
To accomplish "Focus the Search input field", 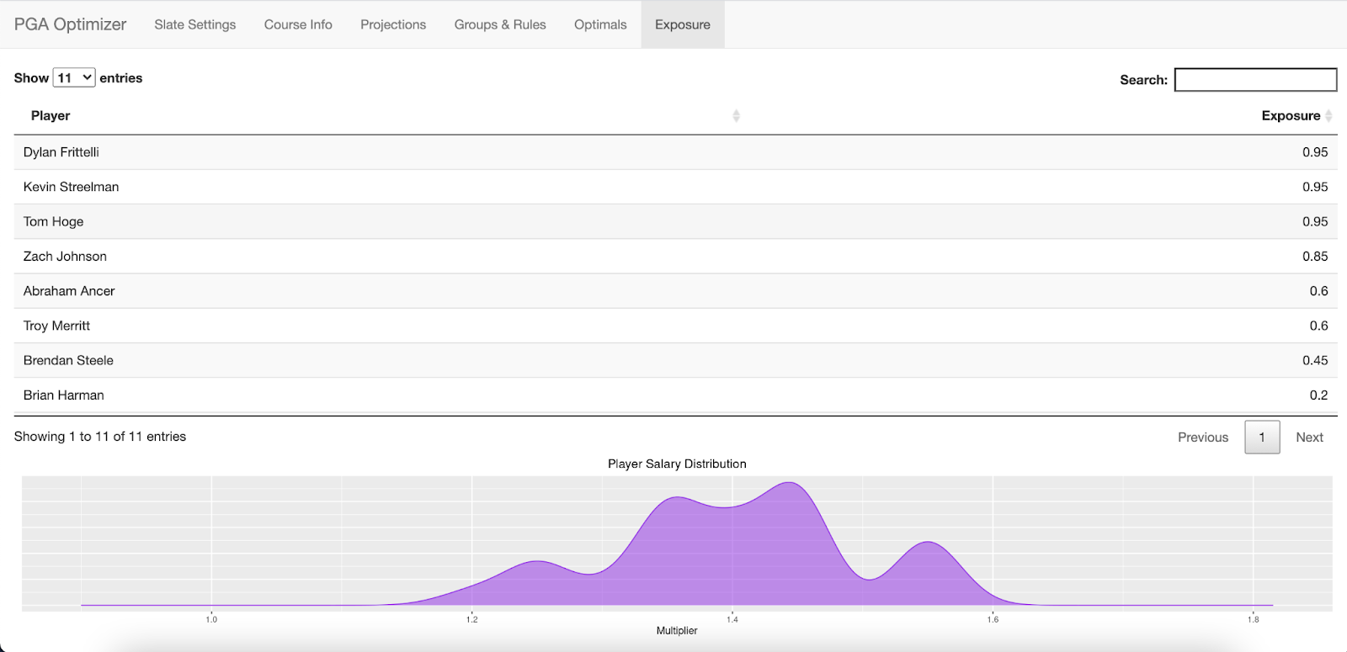I will tap(1255, 80).
